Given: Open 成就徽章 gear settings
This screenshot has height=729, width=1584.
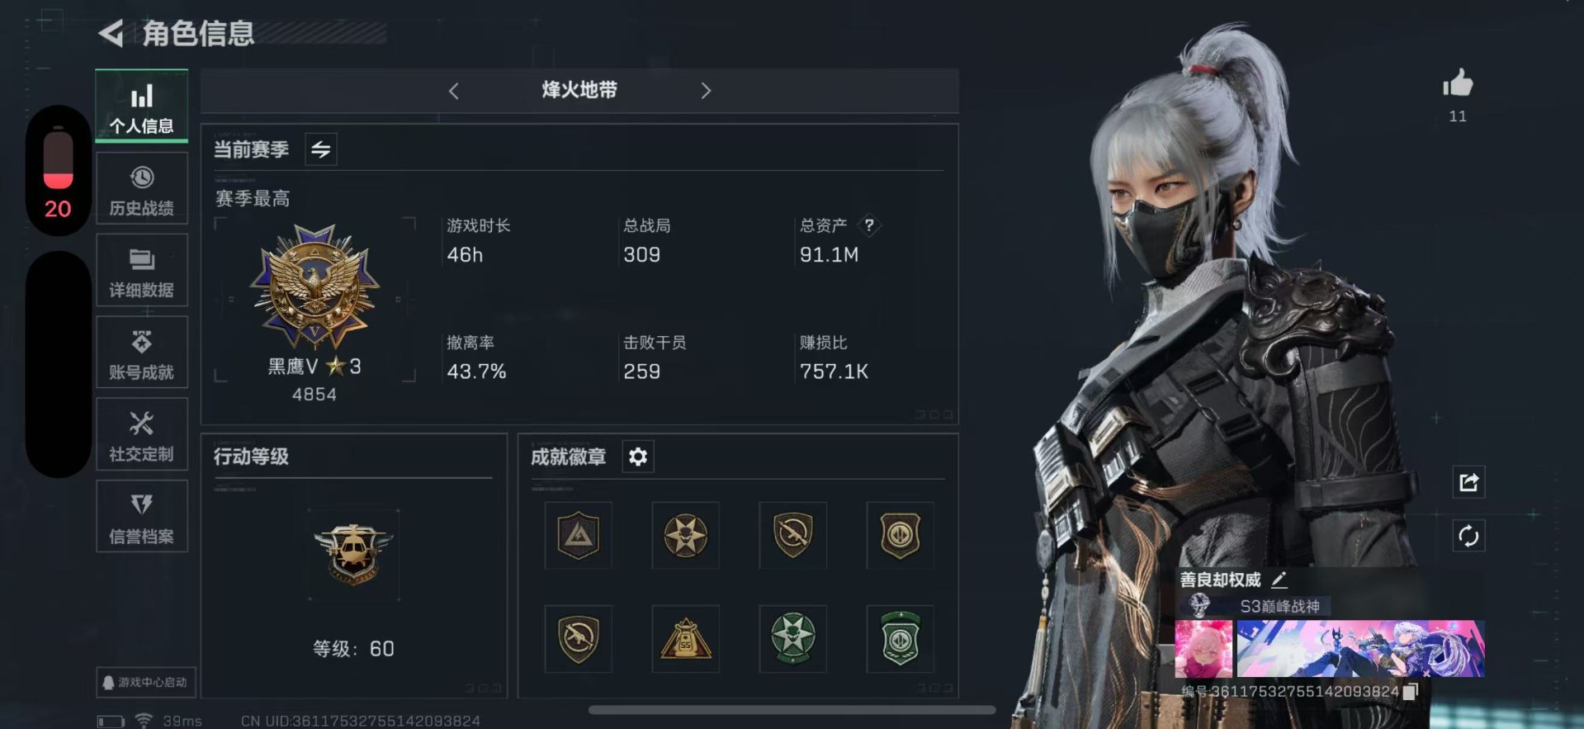Looking at the screenshot, I should [637, 457].
